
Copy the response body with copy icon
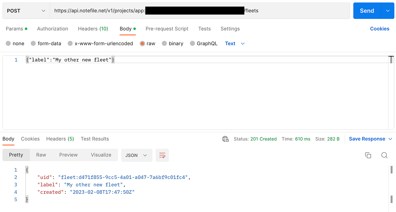coord(368,155)
